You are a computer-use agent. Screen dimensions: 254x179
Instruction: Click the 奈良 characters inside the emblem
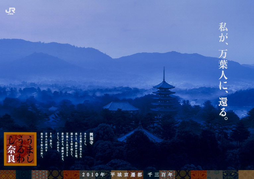pos(14,156)
